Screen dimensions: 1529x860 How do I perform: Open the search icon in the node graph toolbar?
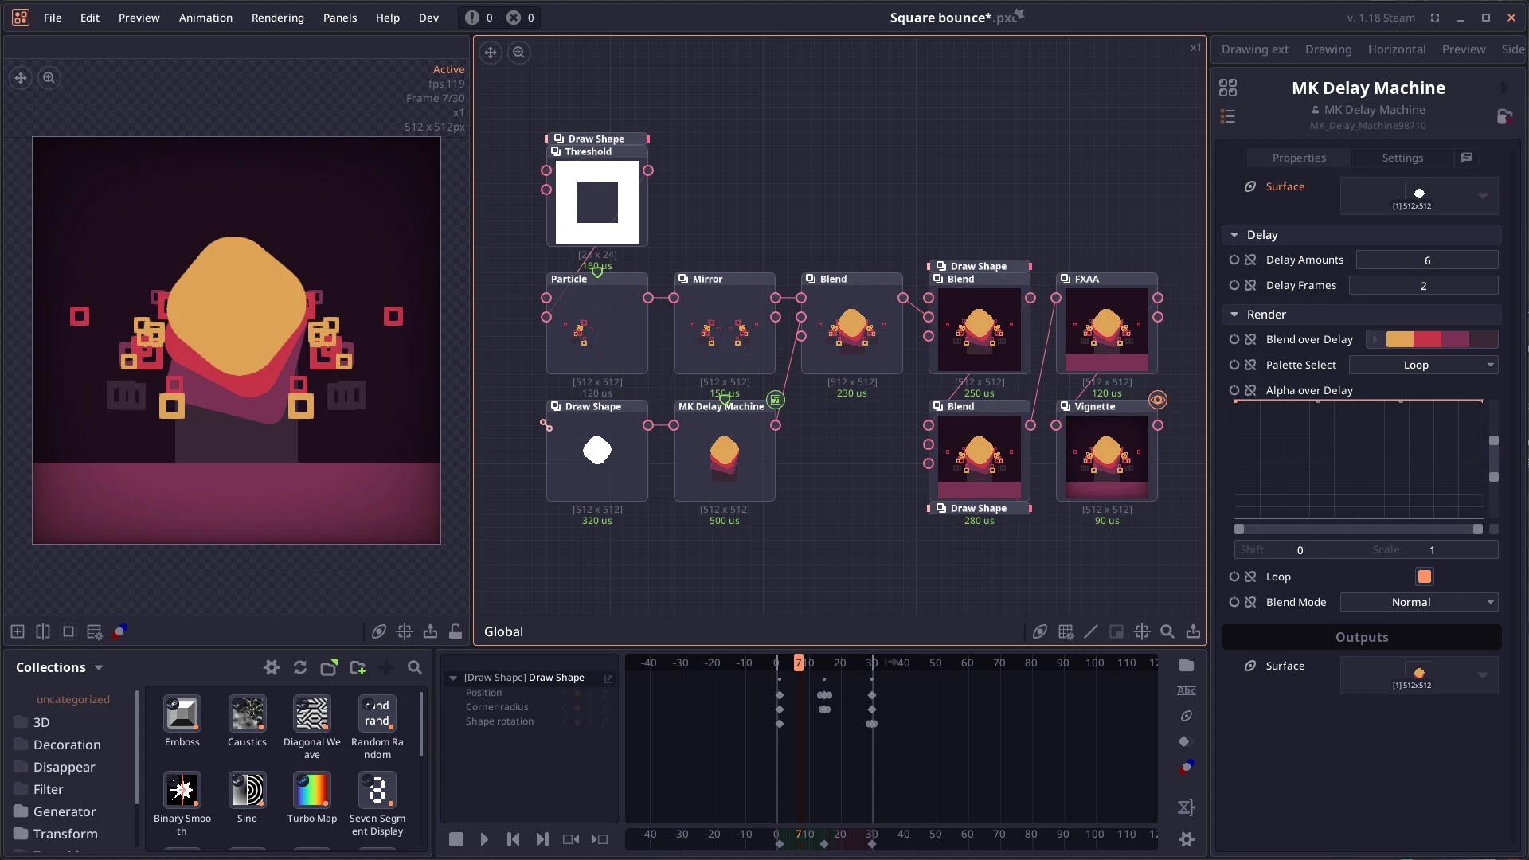click(x=1167, y=631)
